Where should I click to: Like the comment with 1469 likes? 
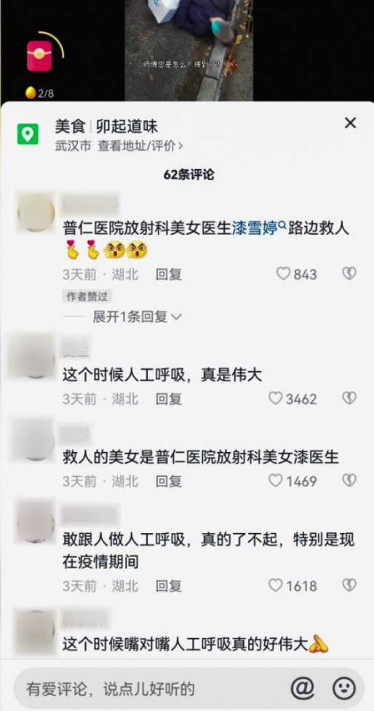point(276,481)
